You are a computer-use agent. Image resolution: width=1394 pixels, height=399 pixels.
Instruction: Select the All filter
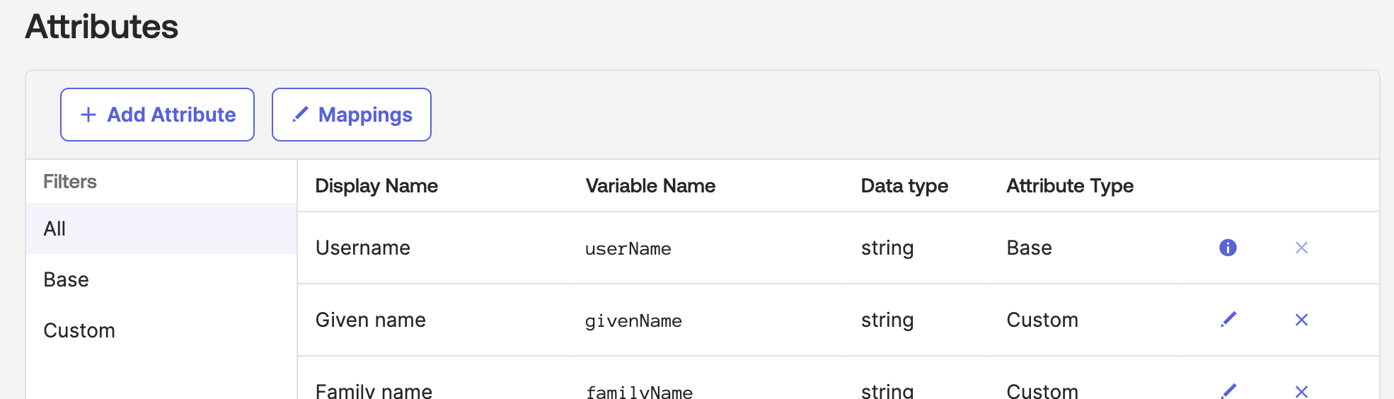(x=161, y=229)
